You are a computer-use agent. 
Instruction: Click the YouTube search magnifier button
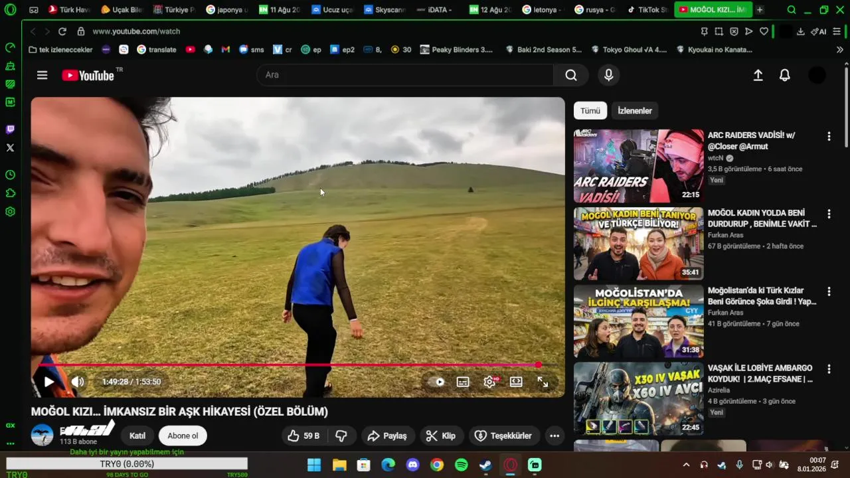[x=571, y=75]
